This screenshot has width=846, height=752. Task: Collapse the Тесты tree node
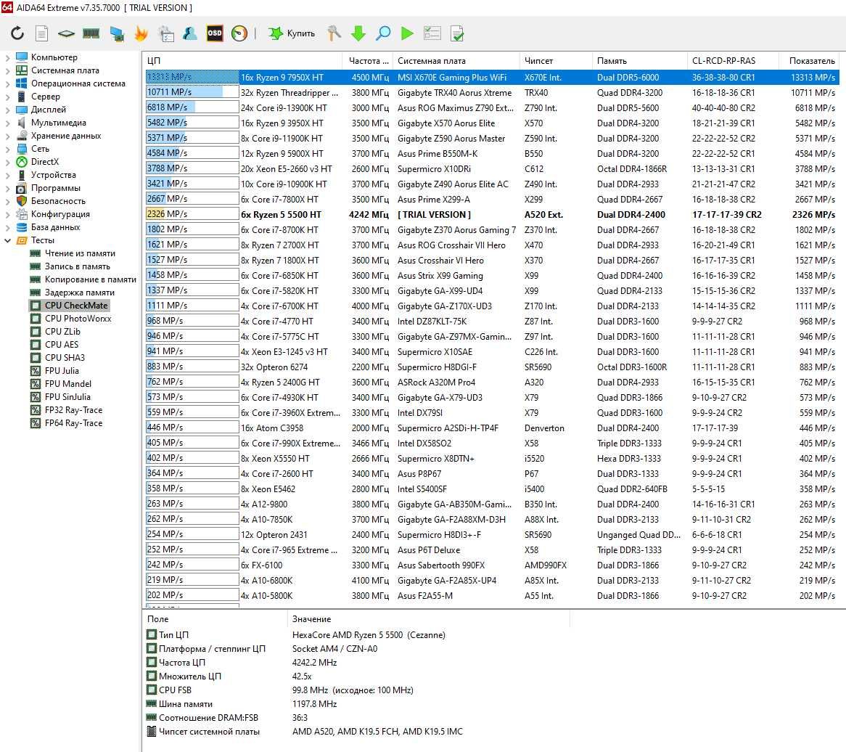click(7, 240)
